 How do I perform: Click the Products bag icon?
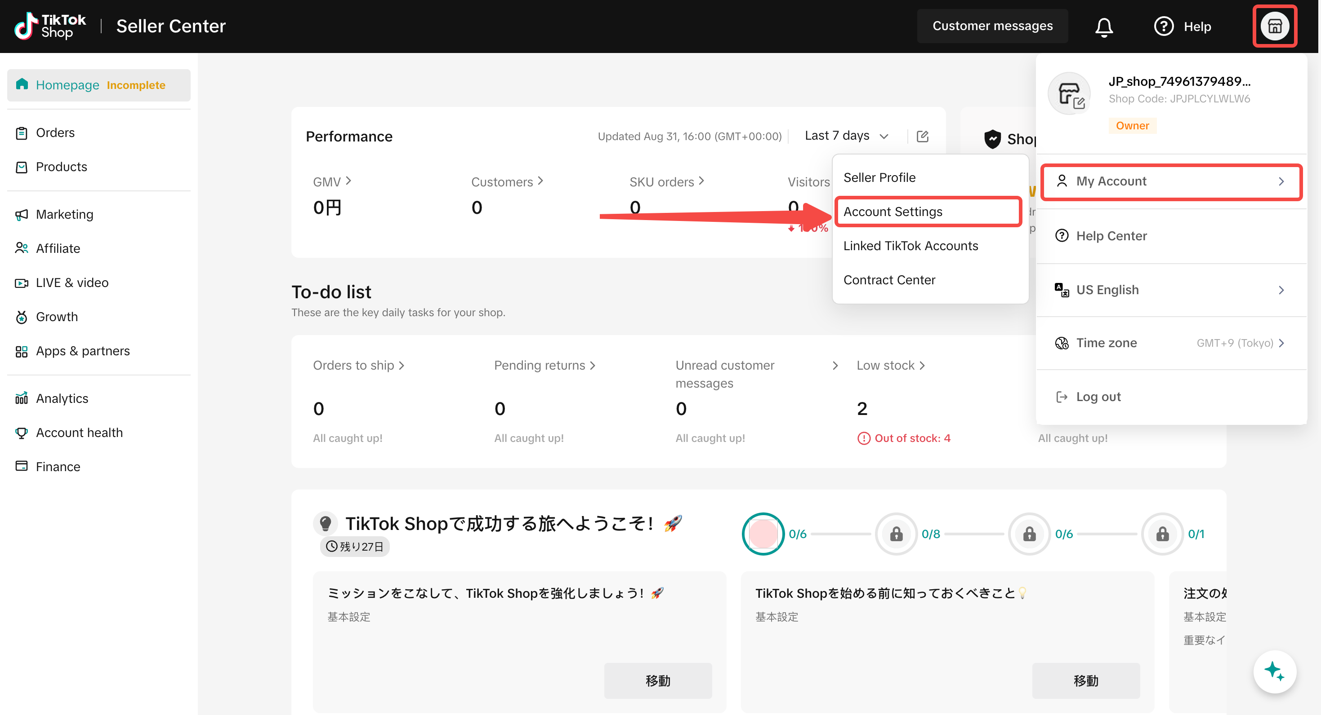(22, 167)
